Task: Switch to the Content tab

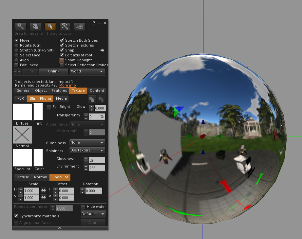Action: point(97,90)
